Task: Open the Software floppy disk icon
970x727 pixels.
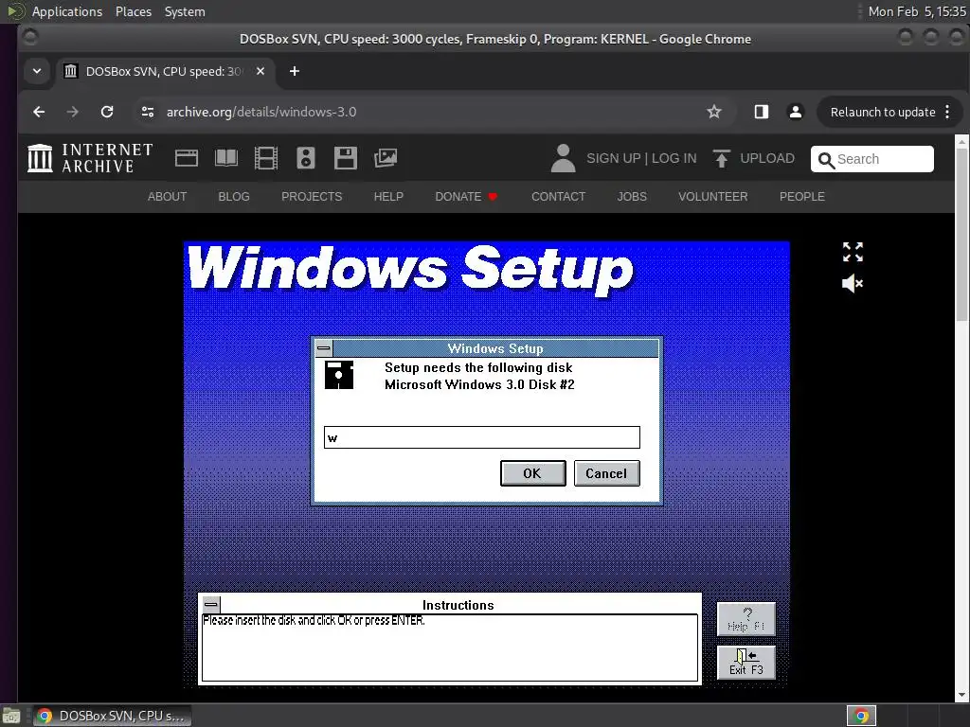Action: (345, 158)
